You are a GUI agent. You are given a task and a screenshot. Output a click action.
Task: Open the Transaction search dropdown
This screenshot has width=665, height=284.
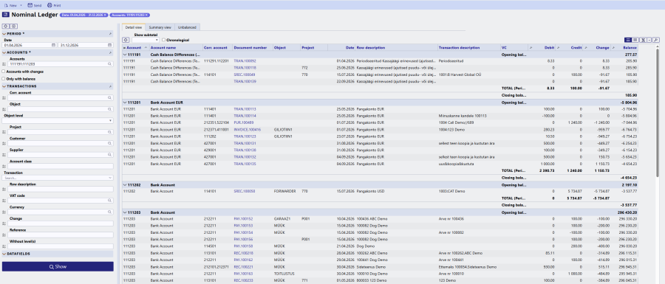58,178
